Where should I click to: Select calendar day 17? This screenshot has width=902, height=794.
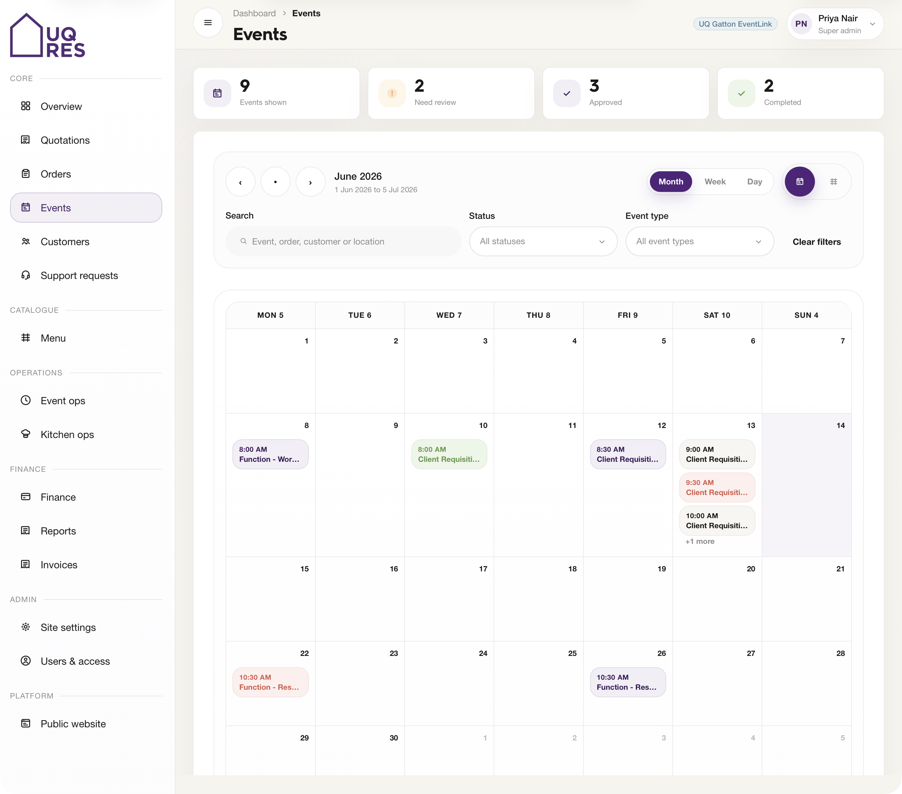[449, 599]
